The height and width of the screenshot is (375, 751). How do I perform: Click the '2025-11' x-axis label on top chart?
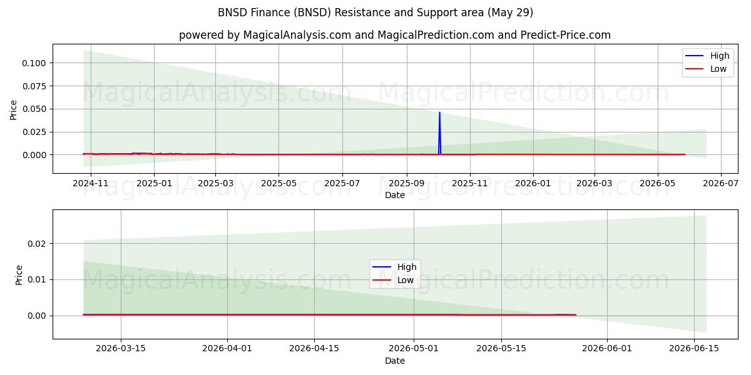point(470,183)
